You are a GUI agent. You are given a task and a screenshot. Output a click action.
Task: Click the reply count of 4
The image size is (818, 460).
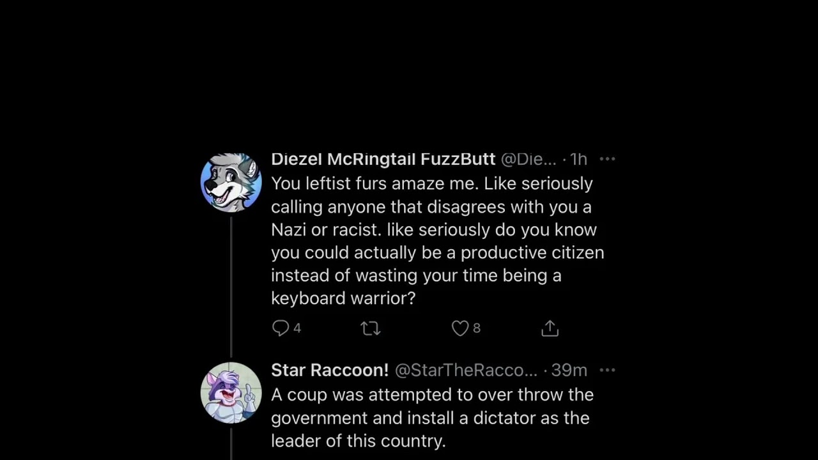point(297,328)
